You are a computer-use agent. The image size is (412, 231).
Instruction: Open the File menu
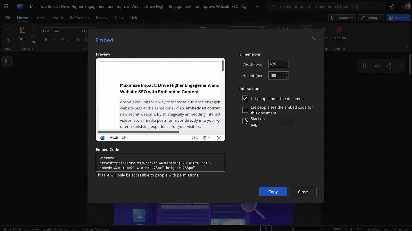[x=8, y=18]
